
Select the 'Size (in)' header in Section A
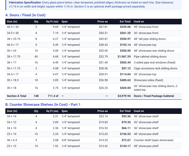(12, 21)
